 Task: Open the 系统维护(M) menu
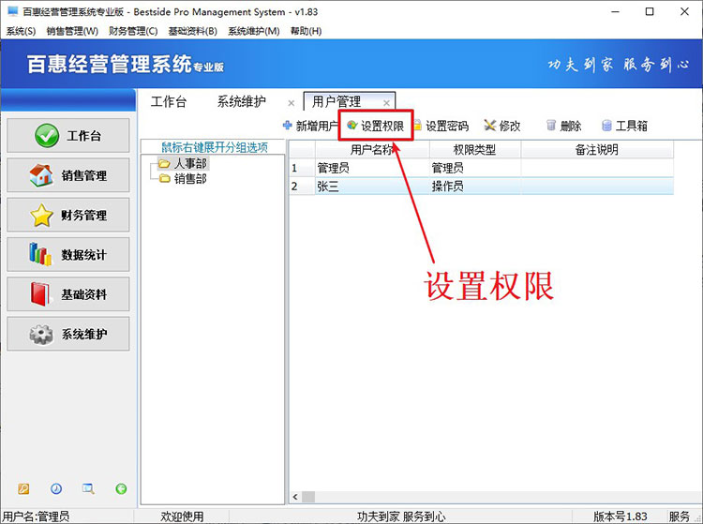pos(254,31)
